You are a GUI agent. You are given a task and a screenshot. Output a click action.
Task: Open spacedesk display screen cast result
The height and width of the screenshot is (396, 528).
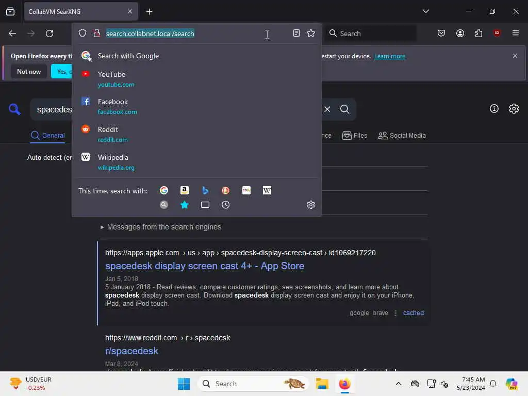pos(205,266)
